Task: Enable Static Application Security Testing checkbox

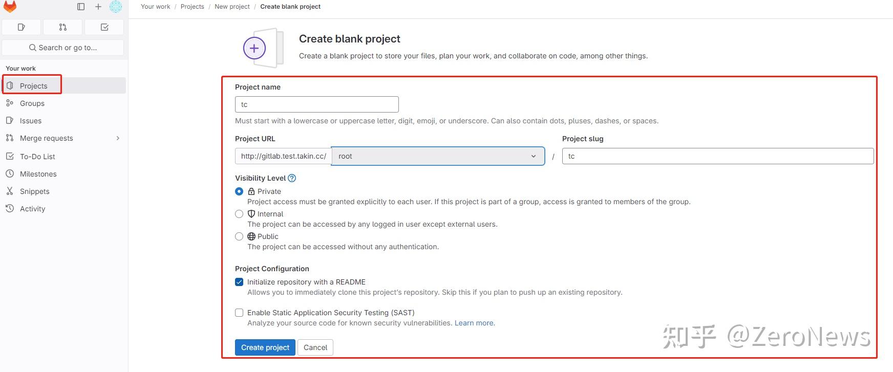Action: point(239,313)
